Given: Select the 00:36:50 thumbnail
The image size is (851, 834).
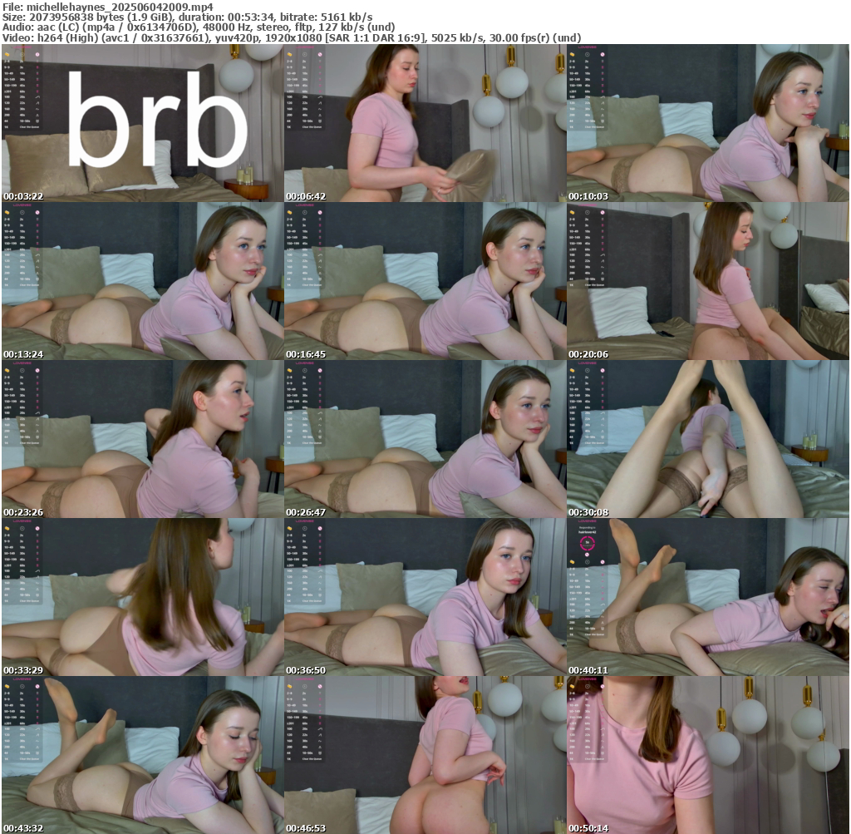Looking at the screenshot, I should click(x=425, y=597).
